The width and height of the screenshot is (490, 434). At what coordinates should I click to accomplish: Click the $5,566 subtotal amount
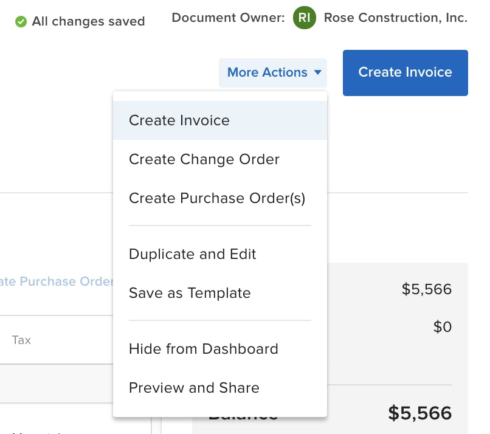[x=427, y=289]
